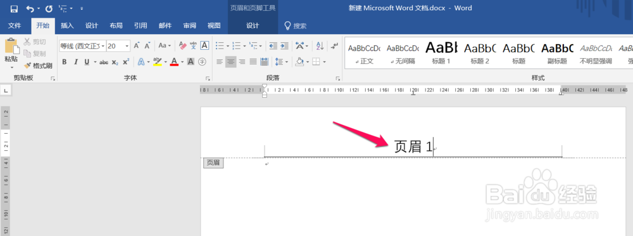Image resolution: width=633 pixels, height=236 pixels.
Task: Show or hide paragraph marks
Action: [334, 46]
